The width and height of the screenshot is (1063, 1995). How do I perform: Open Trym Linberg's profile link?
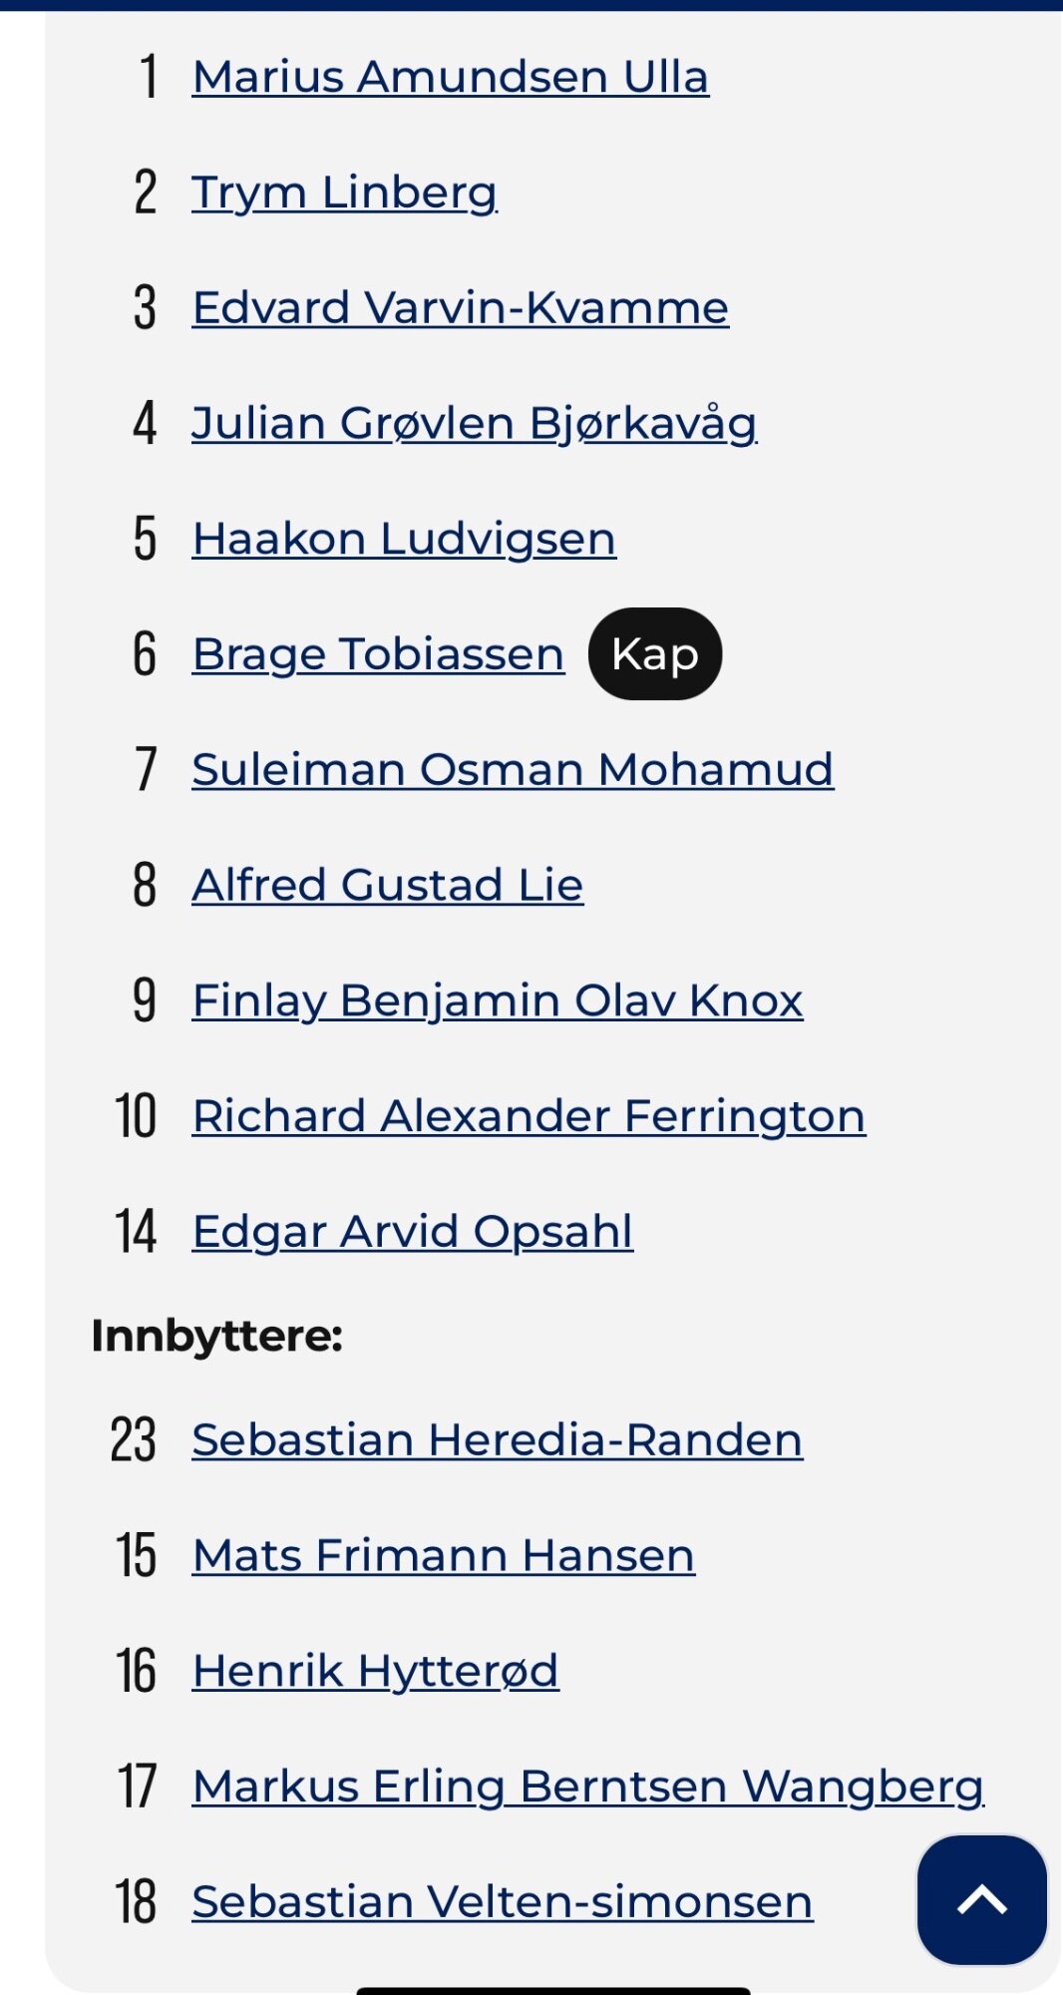(x=345, y=193)
